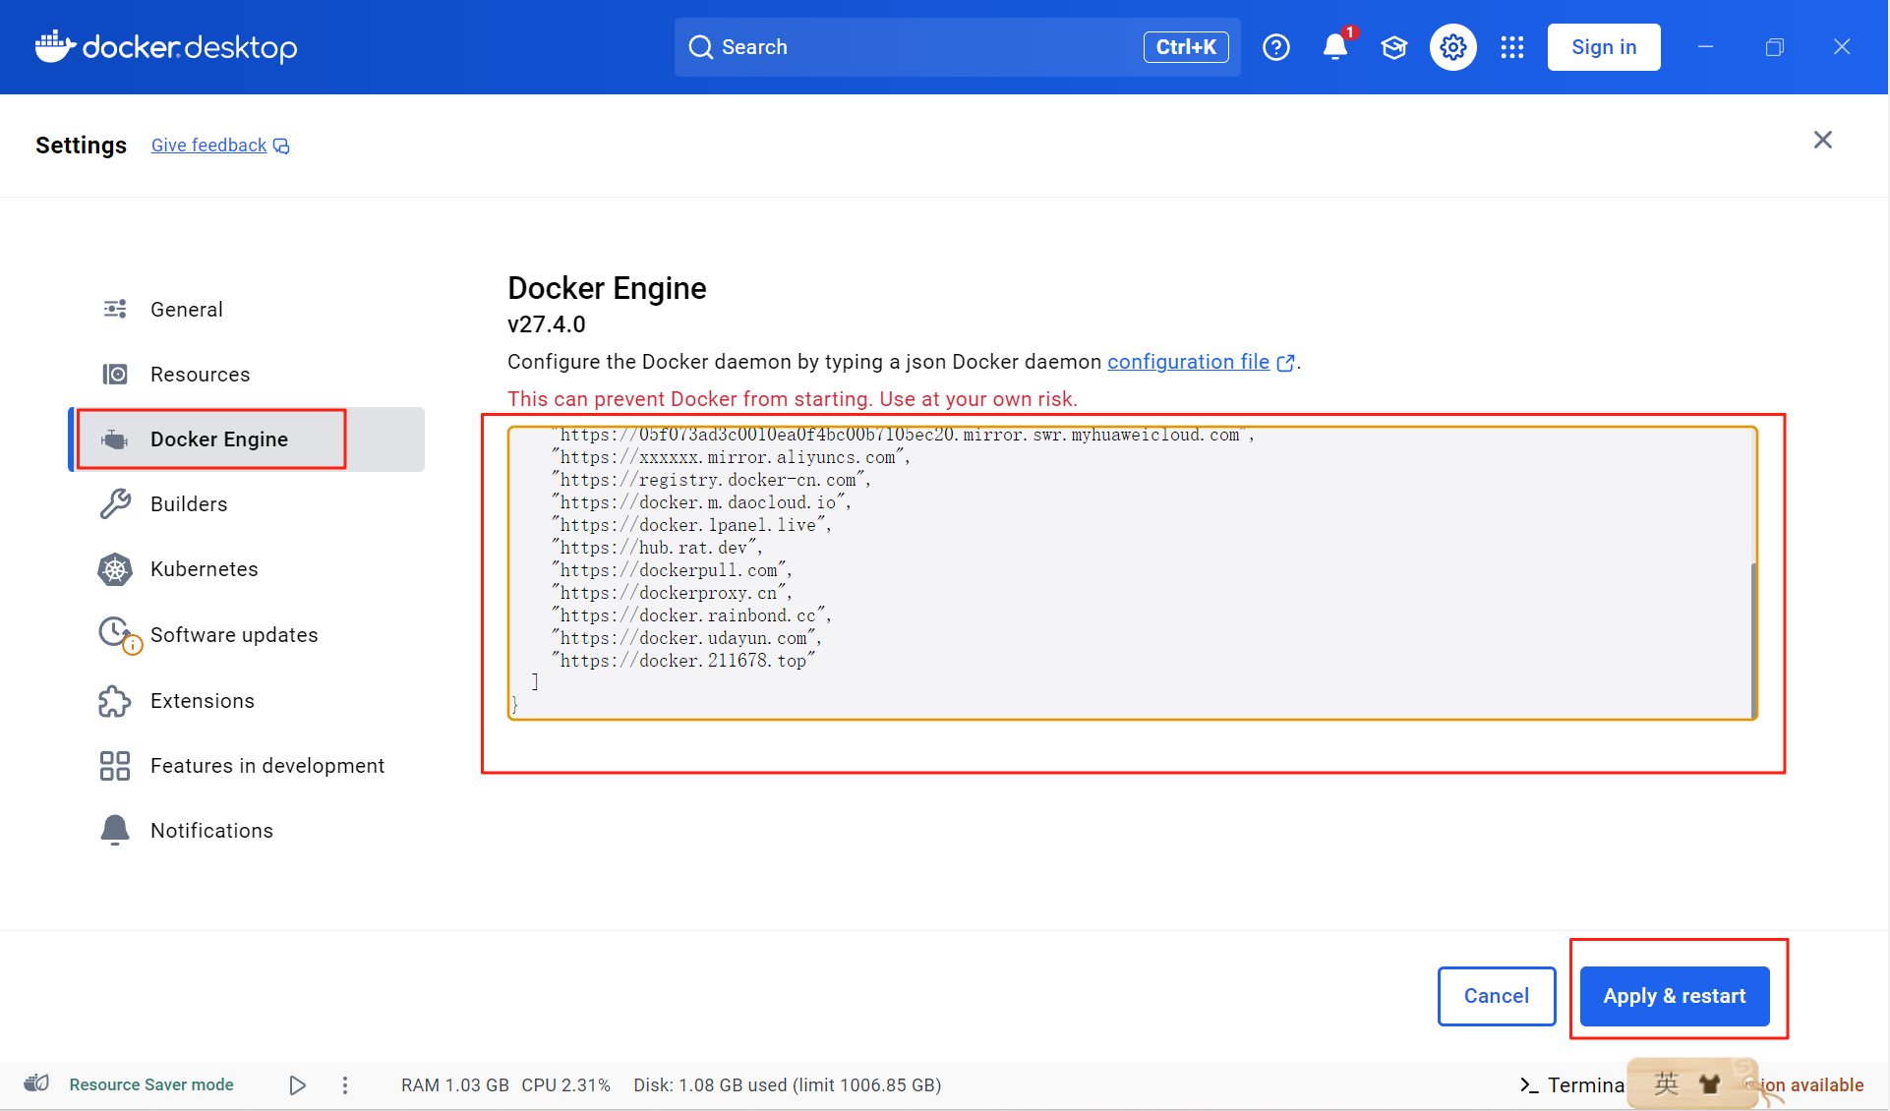Open the Kubernetes settings section
The width and height of the screenshot is (1890, 1111).
[x=204, y=569]
